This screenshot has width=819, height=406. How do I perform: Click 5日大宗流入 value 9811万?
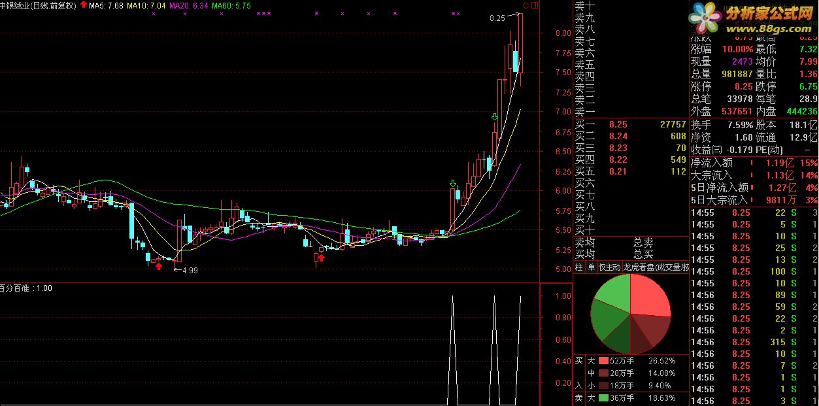tap(781, 200)
